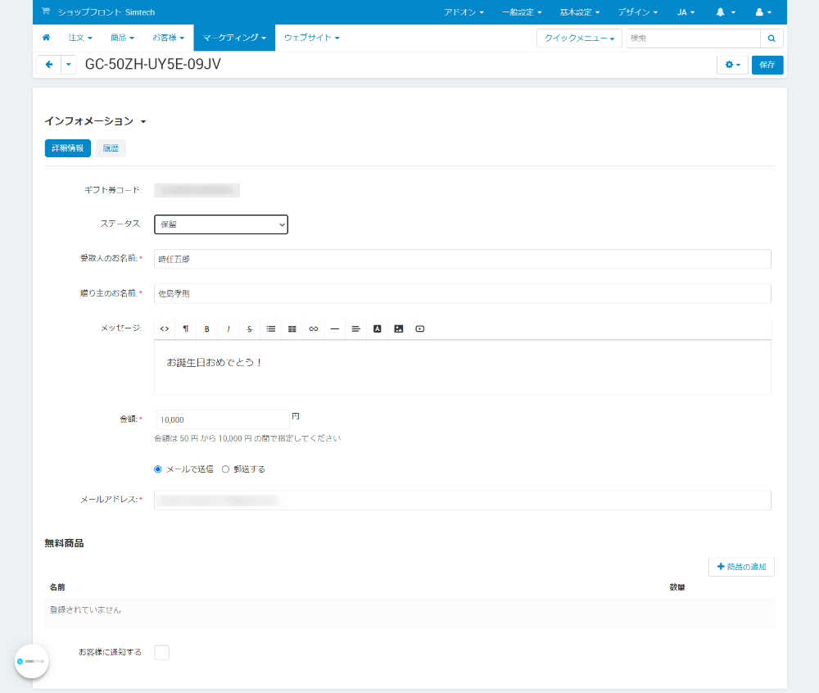The height and width of the screenshot is (693, 819).
Task: Click the 金額 input field
Action: [223, 420]
